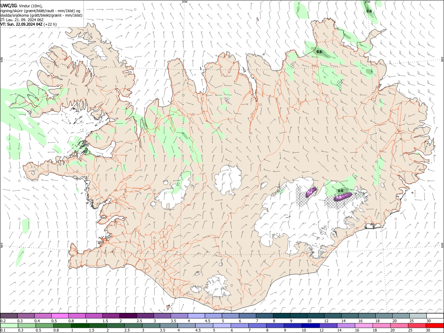444x333 pixels.
Task: Pick the snow legend 6 slate-blue swatch
Action: (247, 316)
